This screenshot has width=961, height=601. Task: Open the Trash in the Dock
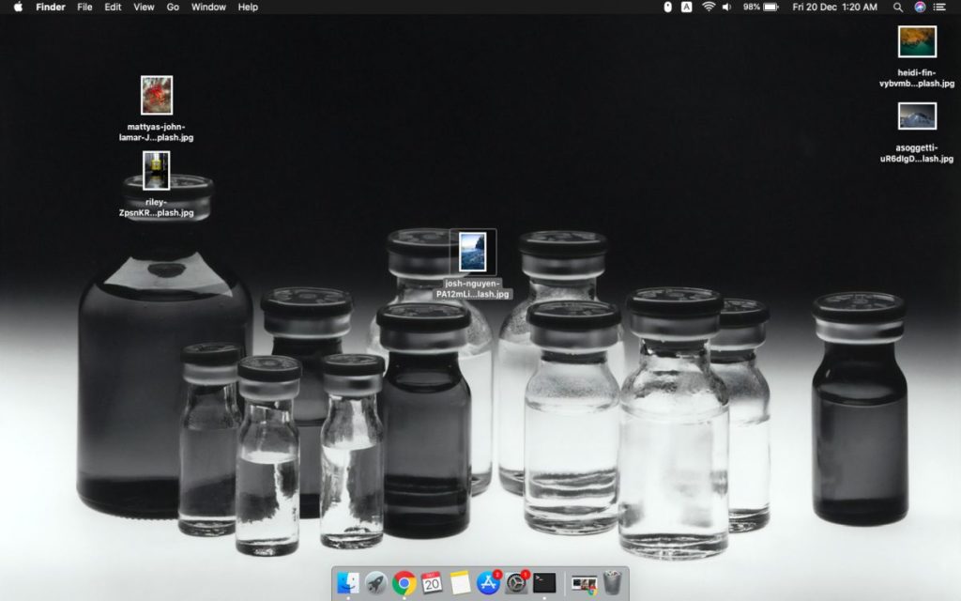tap(610, 582)
